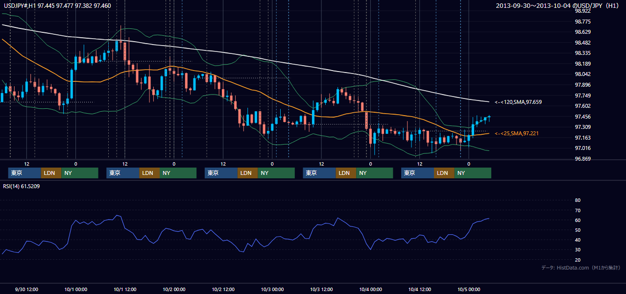Click price axis value 97.309
This screenshot has height=294, width=626.
pyautogui.click(x=582, y=127)
